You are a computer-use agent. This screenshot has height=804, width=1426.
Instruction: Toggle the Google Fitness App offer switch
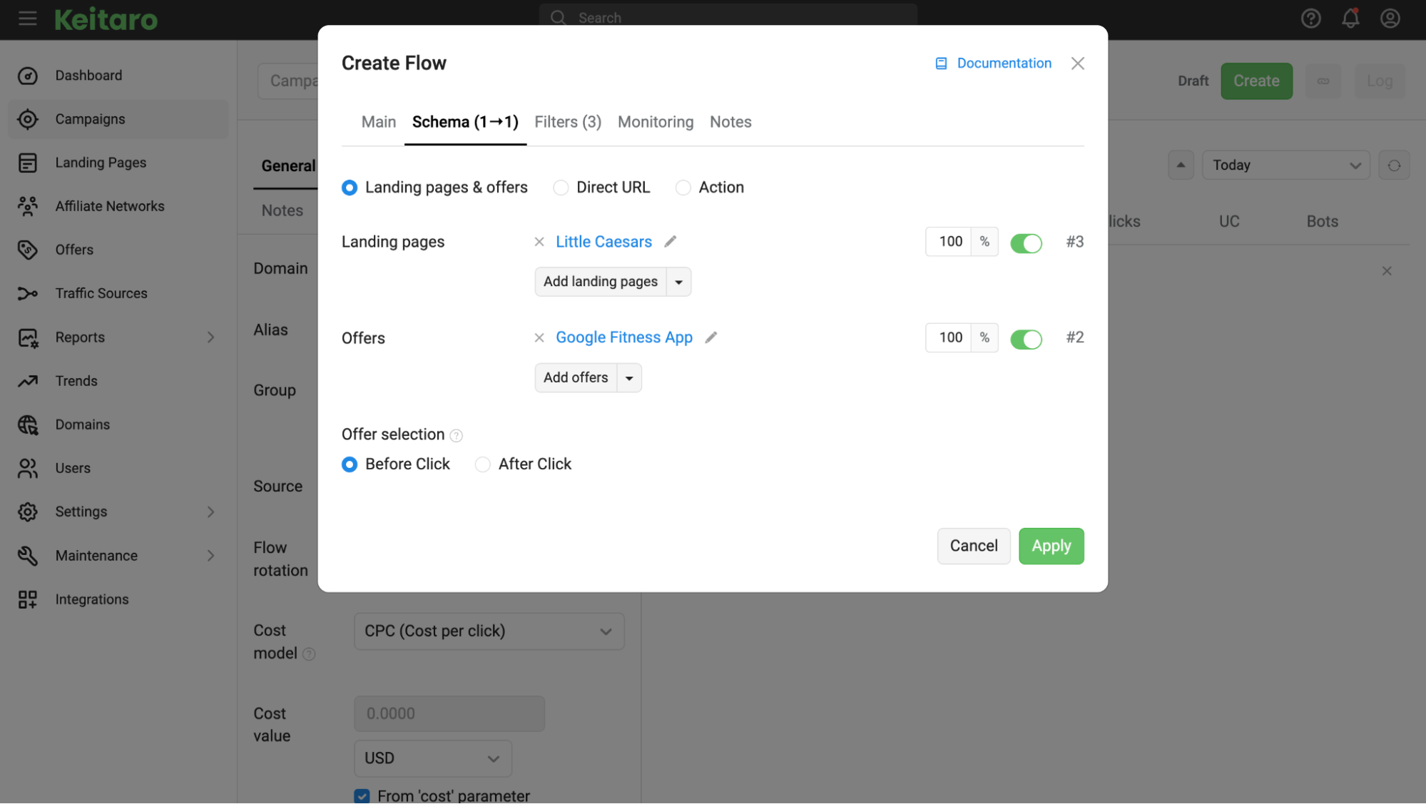[x=1026, y=339]
